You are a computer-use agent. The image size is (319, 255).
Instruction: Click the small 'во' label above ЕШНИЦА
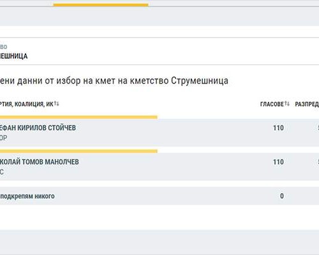click(x=4, y=47)
